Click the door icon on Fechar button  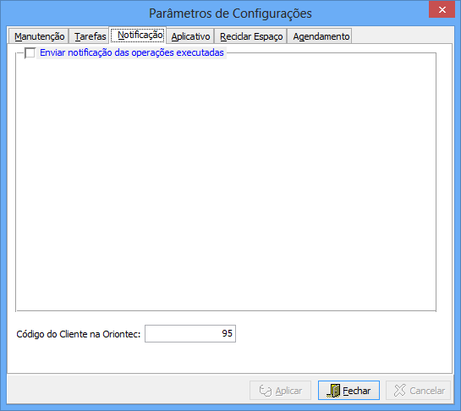(333, 391)
